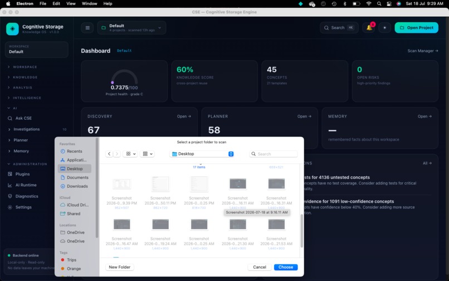The width and height of the screenshot is (449, 281).
Task: Click the dashboard Search box
Action: pyautogui.click(x=339, y=28)
